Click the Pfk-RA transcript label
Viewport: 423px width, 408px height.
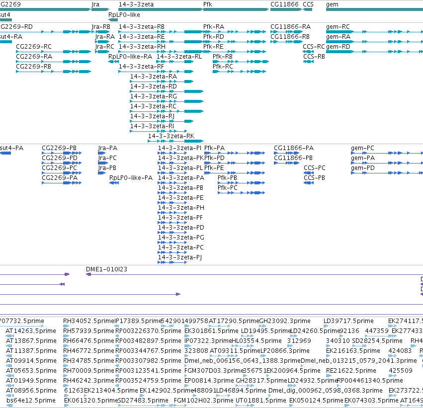point(214,27)
